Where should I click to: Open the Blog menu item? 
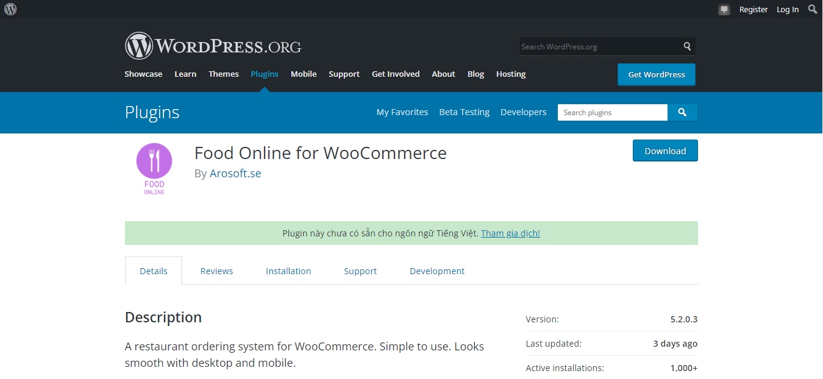point(476,74)
